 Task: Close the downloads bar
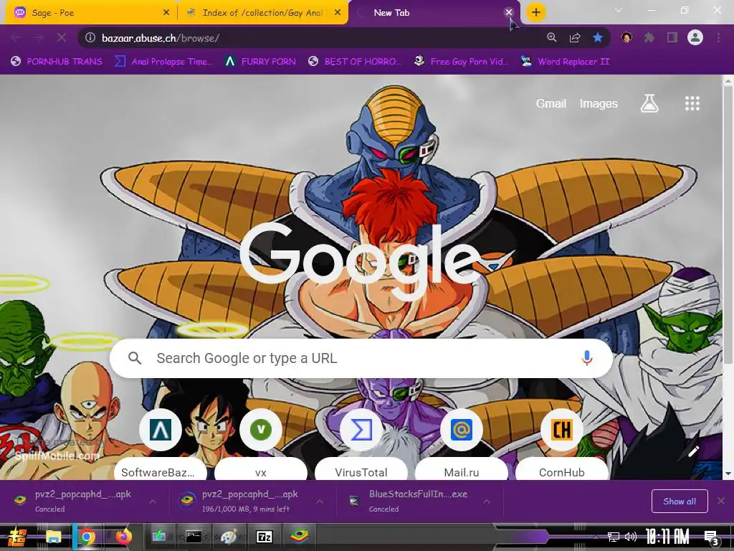tap(721, 501)
